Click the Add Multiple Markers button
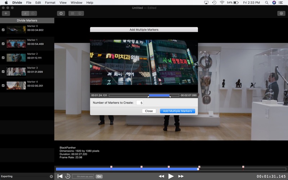288x180 pixels. pyautogui.click(x=177, y=111)
